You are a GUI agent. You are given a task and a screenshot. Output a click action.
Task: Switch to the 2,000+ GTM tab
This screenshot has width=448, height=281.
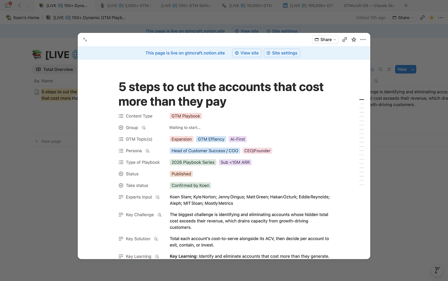tap(126, 6)
